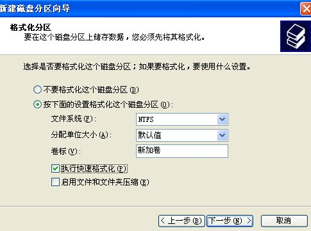Toggle the 执行快速格式化 checkbox
Screen dimensions: 311x231
[x=55, y=169]
